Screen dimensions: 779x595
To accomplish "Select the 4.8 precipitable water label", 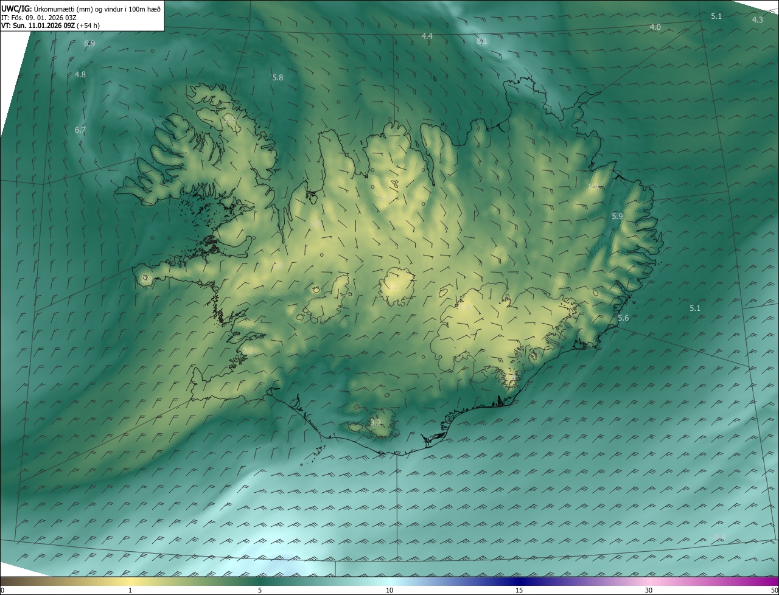I will coord(80,74).
